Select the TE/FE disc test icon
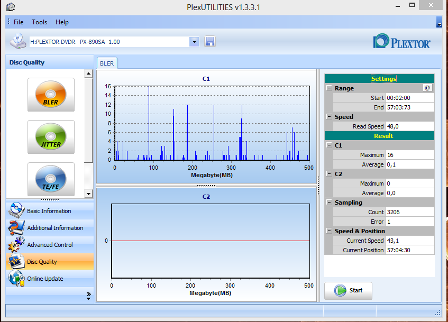448x322 pixels. tap(51, 179)
